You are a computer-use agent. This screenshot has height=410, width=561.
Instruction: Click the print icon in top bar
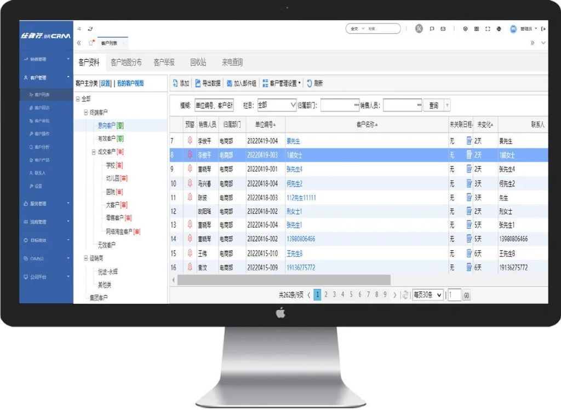pyautogui.click(x=499, y=28)
